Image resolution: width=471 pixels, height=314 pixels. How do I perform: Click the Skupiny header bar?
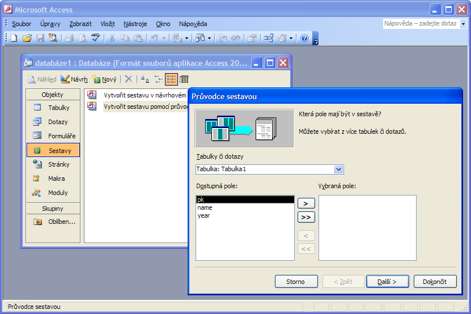coord(53,209)
